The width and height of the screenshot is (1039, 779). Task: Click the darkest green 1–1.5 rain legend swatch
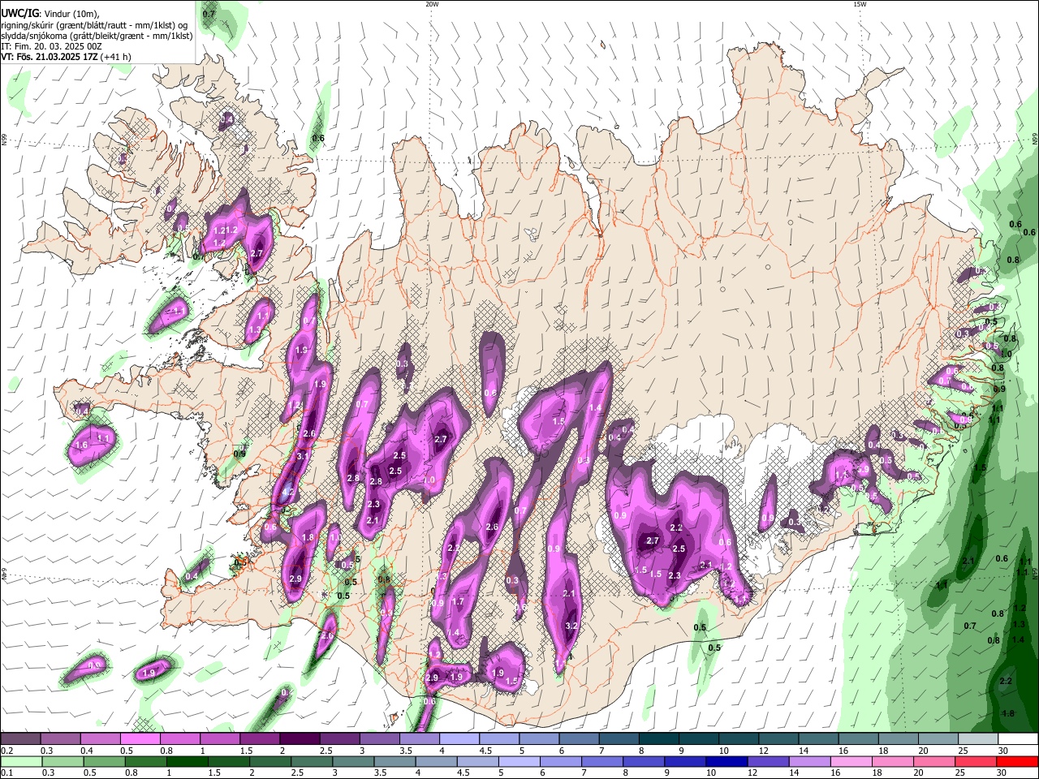(187, 761)
